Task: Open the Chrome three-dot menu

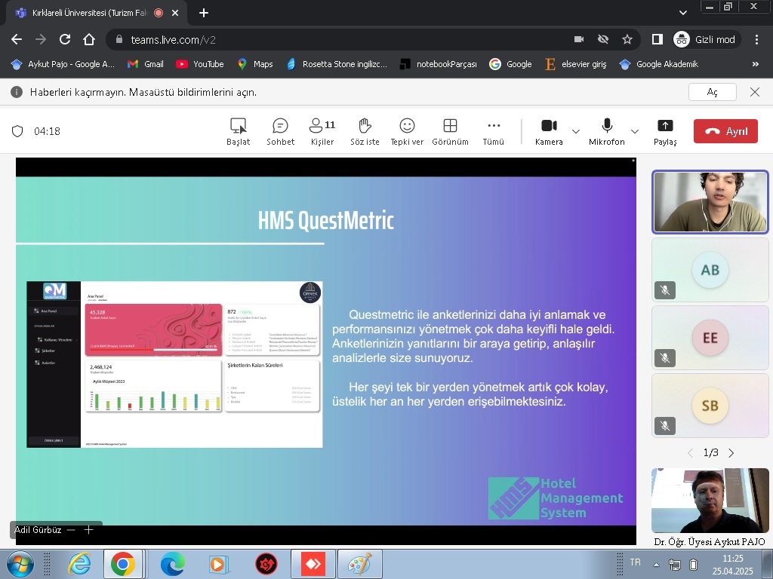Action: [x=756, y=39]
